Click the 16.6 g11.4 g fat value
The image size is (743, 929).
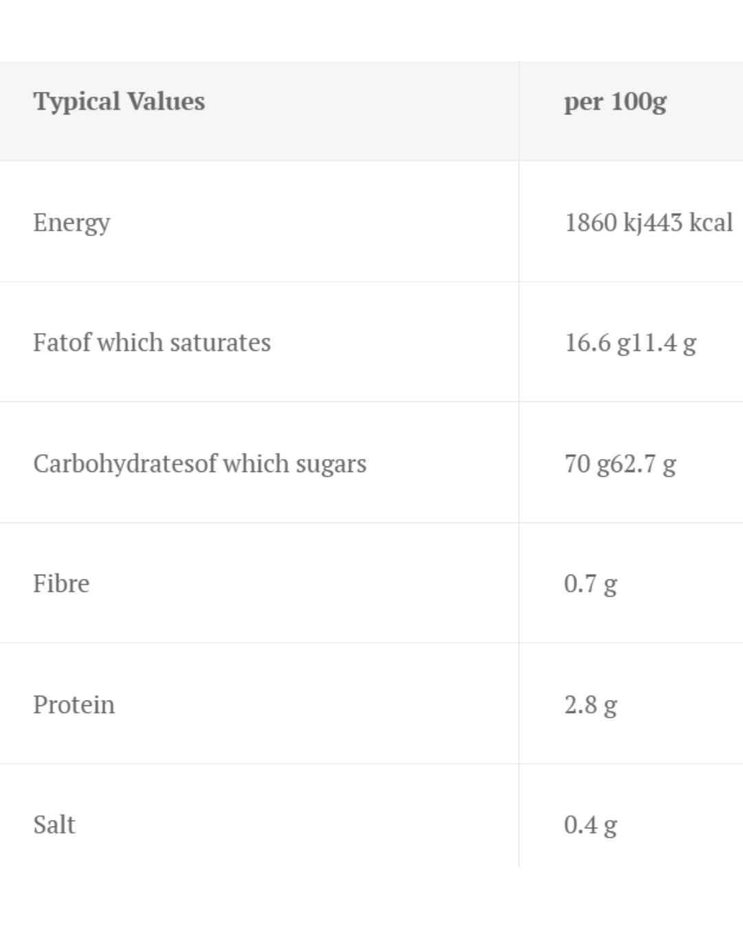pyautogui.click(x=630, y=342)
